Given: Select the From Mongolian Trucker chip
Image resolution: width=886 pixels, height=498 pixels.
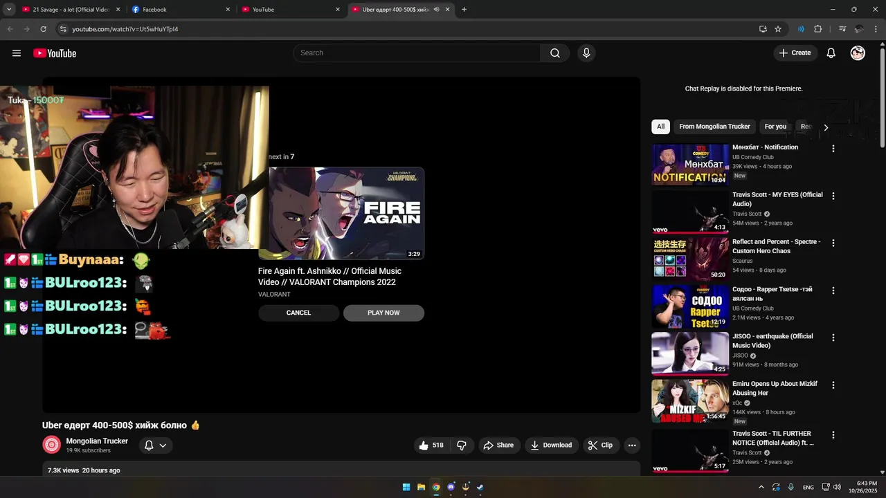Looking at the screenshot, I should 714,127.
